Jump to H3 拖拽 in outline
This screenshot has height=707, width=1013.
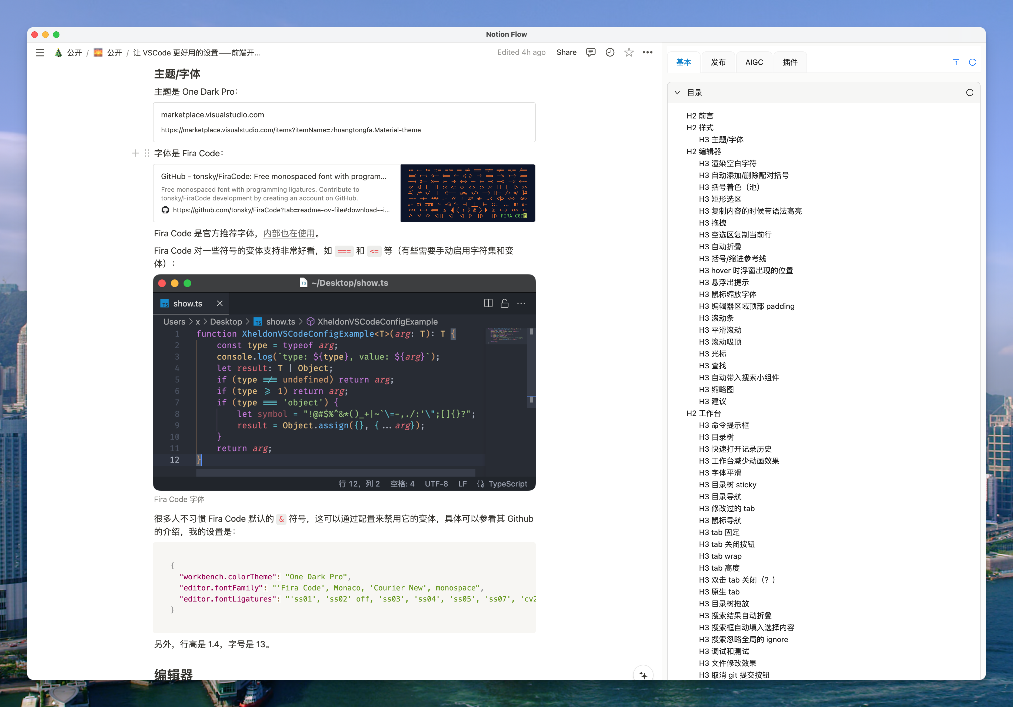712,223
